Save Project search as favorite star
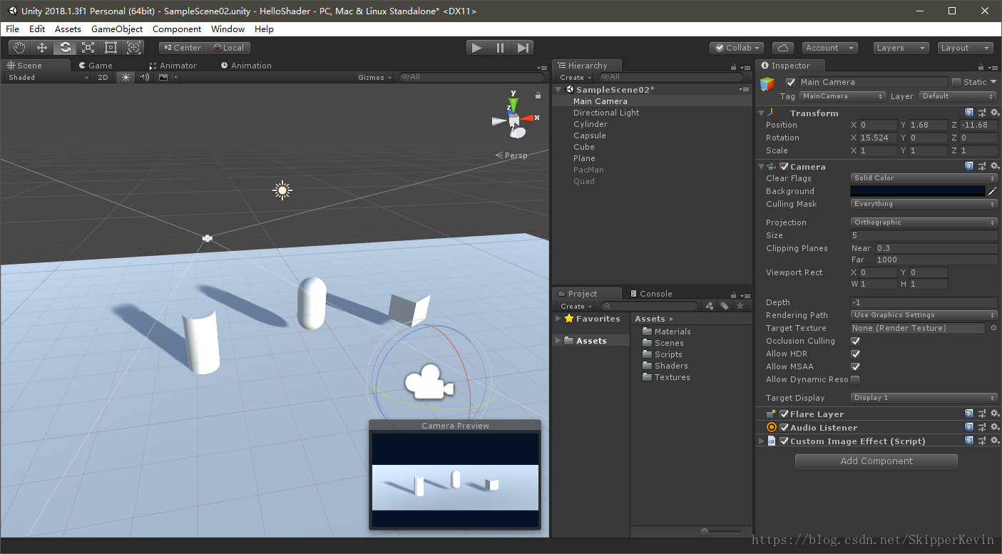The width and height of the screenshot is (1002, 554). pyautogui.click(x=740, y=306)
